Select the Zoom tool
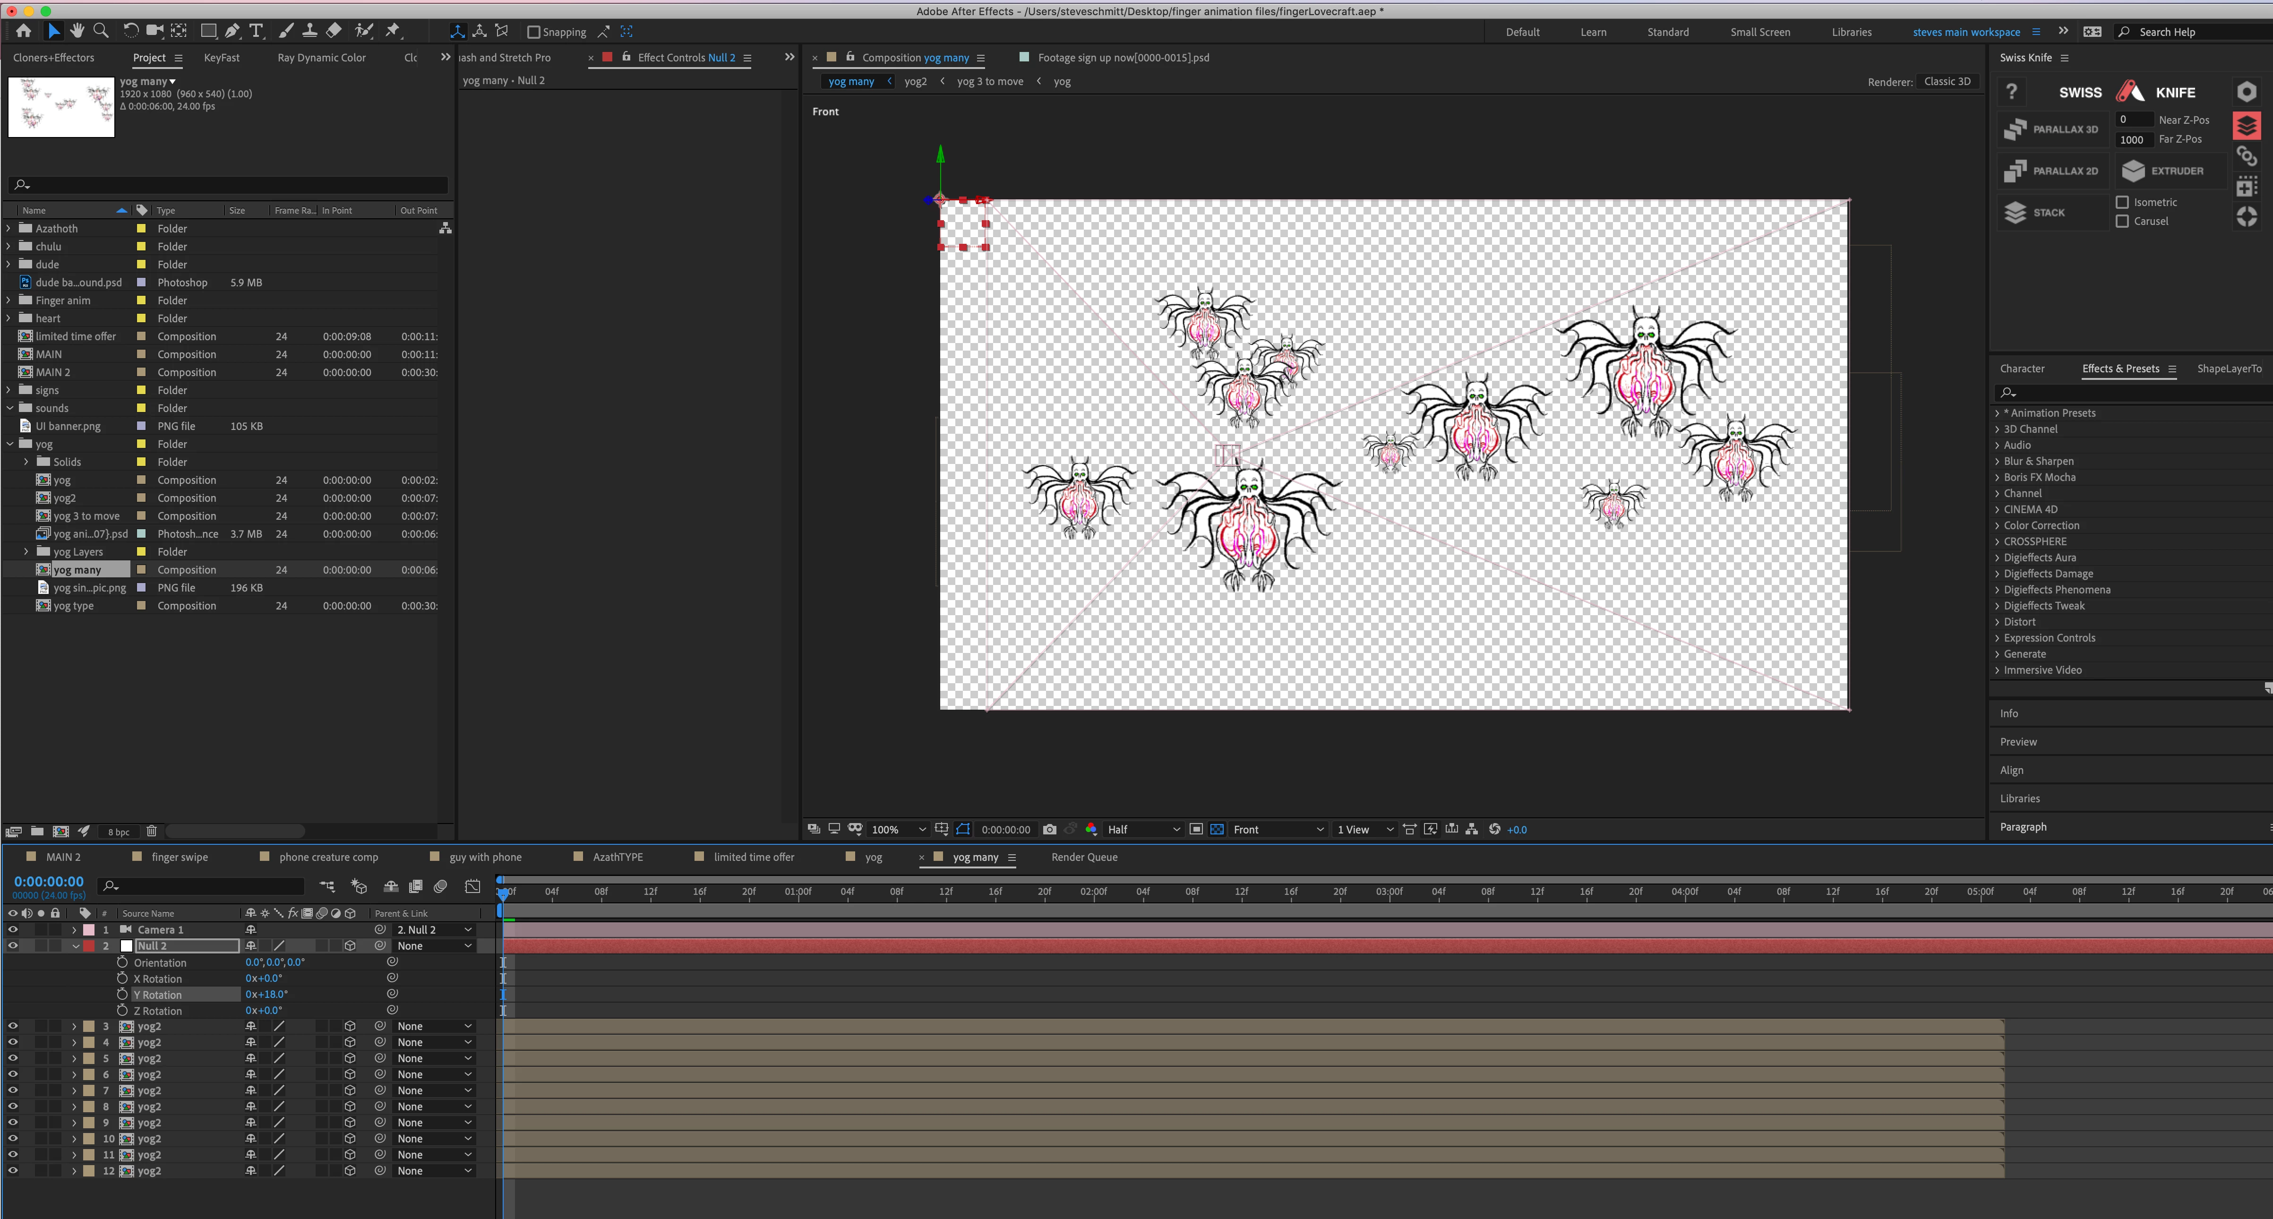The height and width of the screenshot is (1219, 2273). pyautogui.click(x=102, y=31)
